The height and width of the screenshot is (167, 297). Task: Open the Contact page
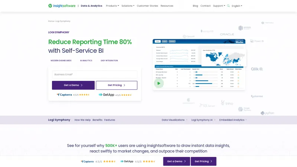click(x=205, y=6)
